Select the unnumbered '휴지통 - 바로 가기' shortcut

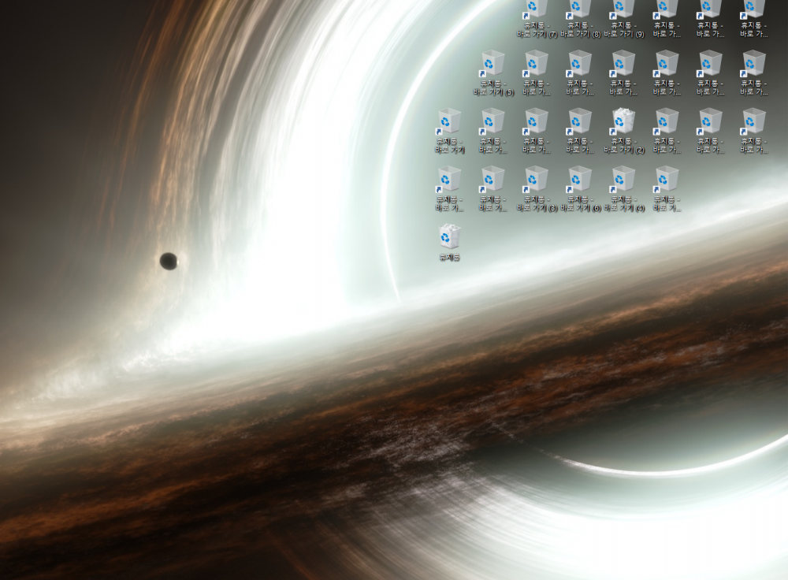tap(449, 131)
